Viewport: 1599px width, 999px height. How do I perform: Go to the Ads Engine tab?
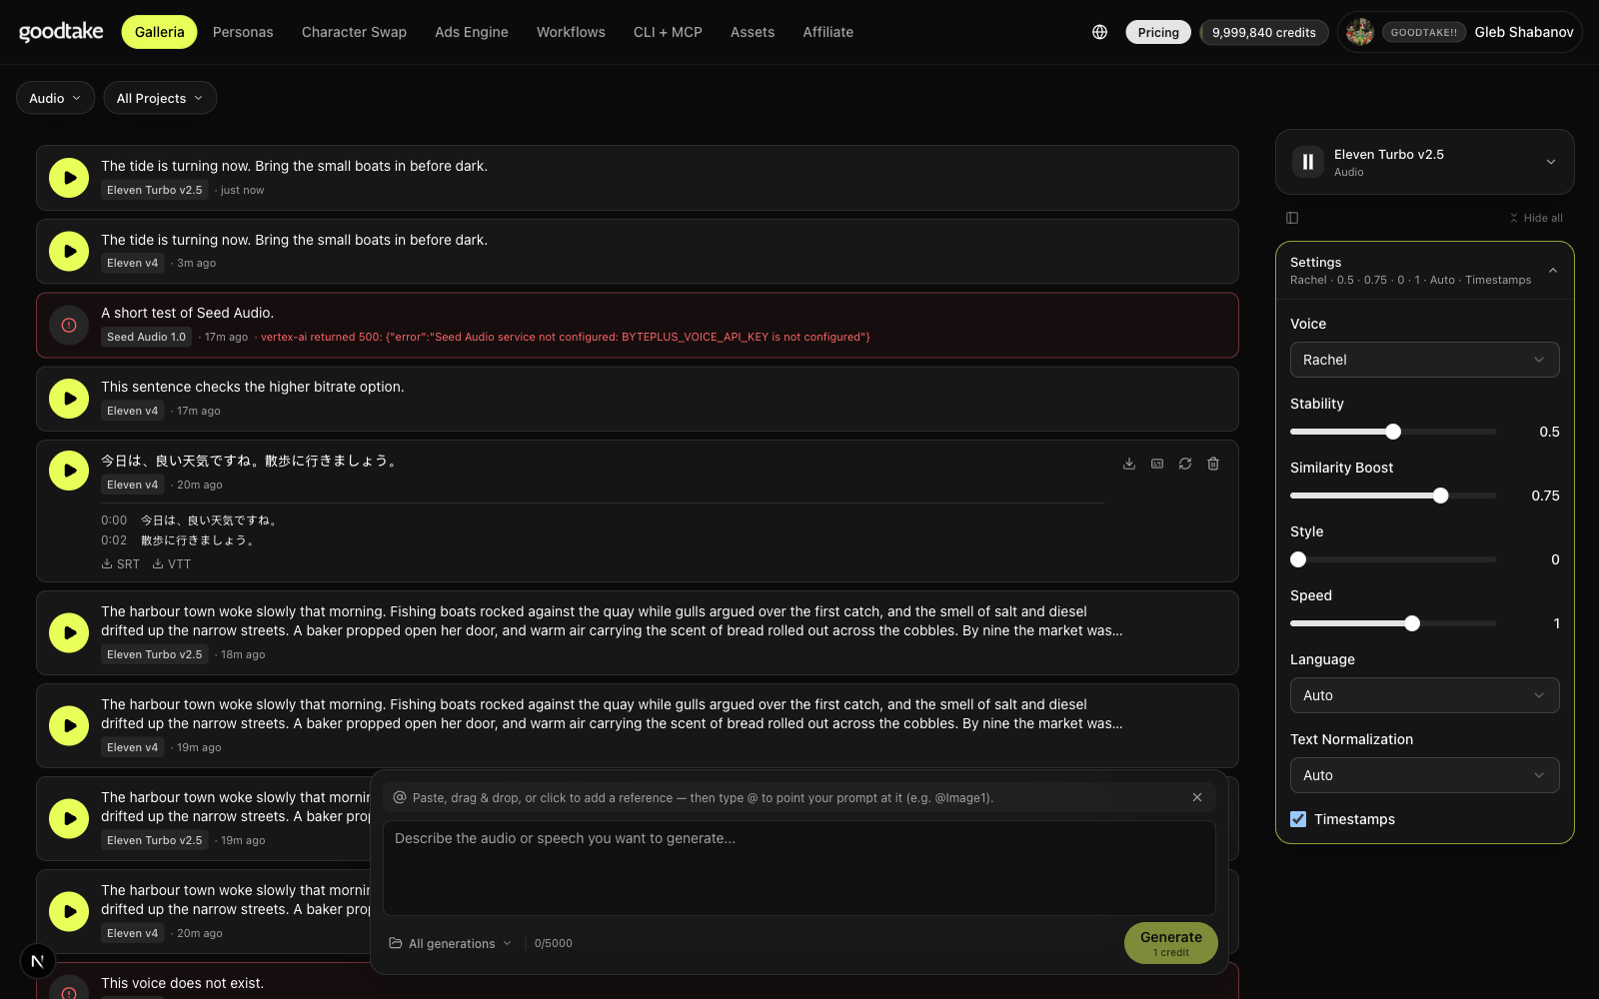coord(472,32)
